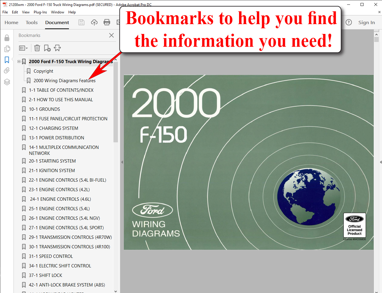382x293 pixels.
Task: Click the find current bookmark icon
Action: 57,48
